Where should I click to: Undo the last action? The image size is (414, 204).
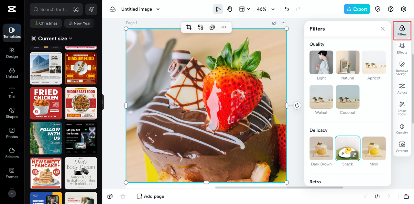[287, 9]
